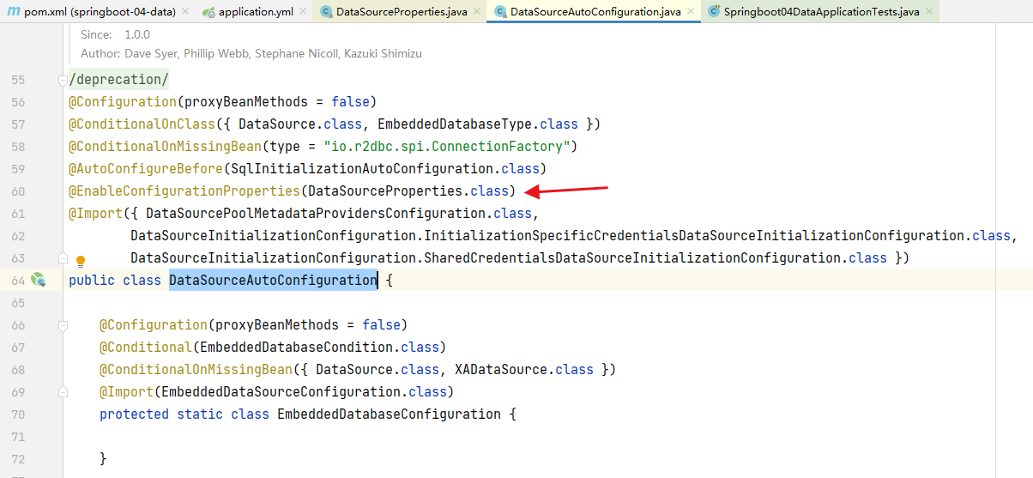The image size is (1033, 478).
Task: Click the YAML file icon on application.yml tab
Action: 208,12
